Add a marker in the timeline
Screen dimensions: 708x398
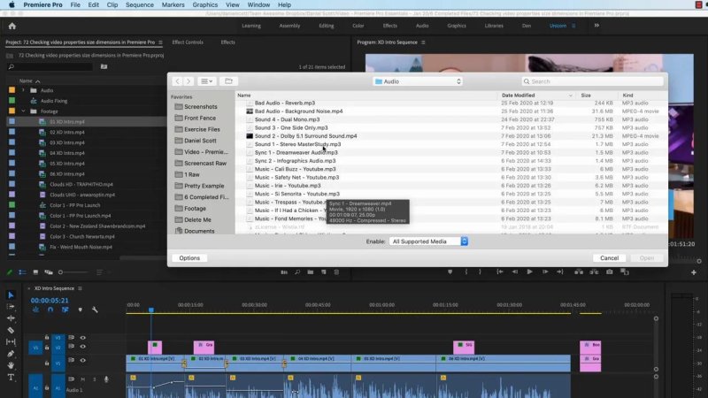[x=81, y=310]
